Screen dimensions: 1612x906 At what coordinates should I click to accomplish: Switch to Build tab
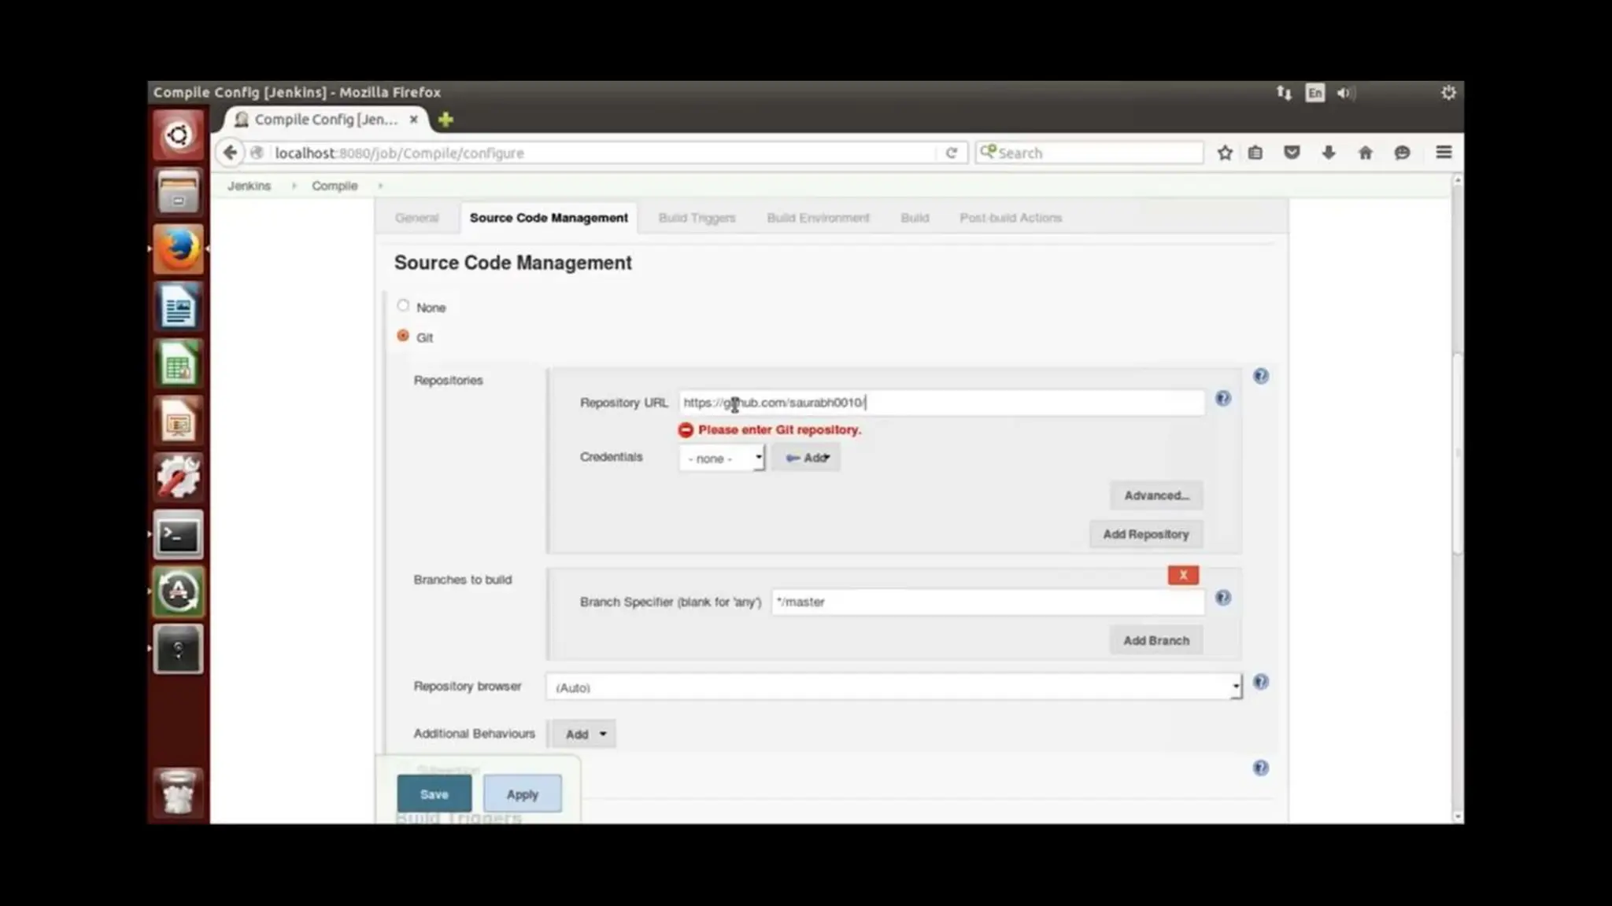click(x=915, y=218)
